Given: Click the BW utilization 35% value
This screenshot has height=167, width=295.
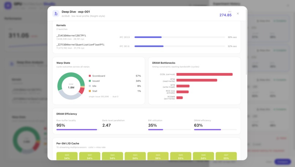Looking at the screenshot, I should [152, 125].
